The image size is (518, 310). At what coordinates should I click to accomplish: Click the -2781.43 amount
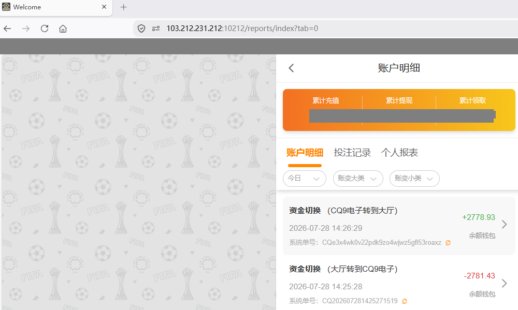[x=479, y=276]
